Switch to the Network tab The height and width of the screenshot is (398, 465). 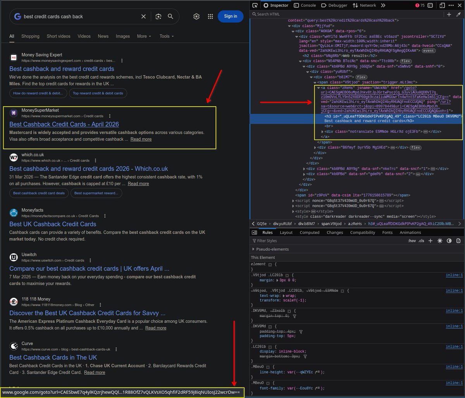[364, 5]
